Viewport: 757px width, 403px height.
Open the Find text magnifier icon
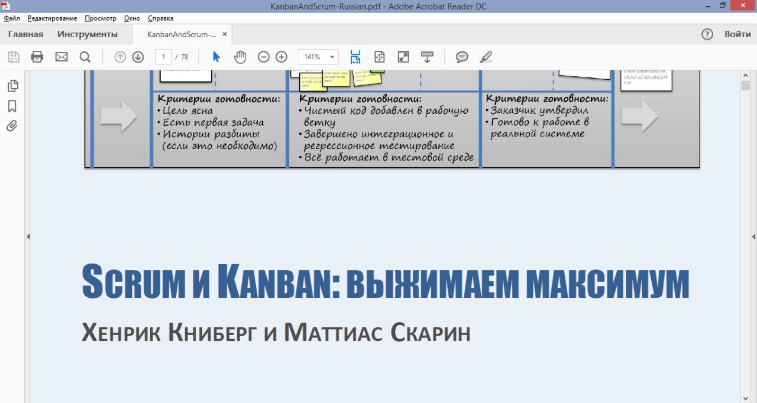pyautogui.click(x=85, y=57)
